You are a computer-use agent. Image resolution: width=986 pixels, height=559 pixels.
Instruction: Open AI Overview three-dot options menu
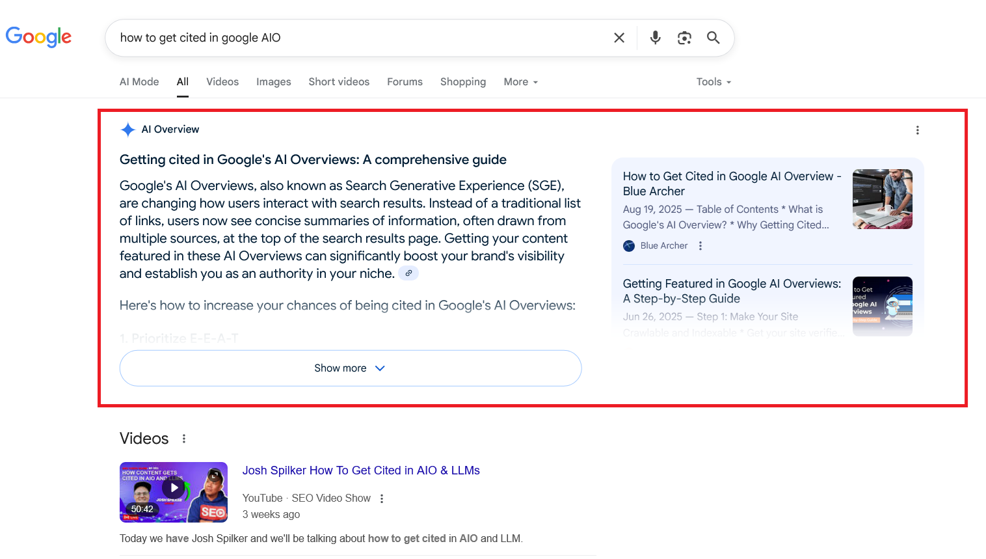pyautogui.click(x=918, y=130)
